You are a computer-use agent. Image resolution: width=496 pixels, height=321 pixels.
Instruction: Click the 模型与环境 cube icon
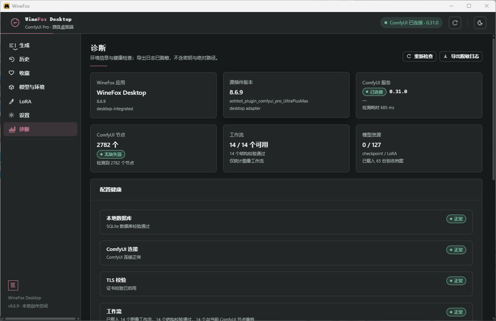tap(12, 87)
